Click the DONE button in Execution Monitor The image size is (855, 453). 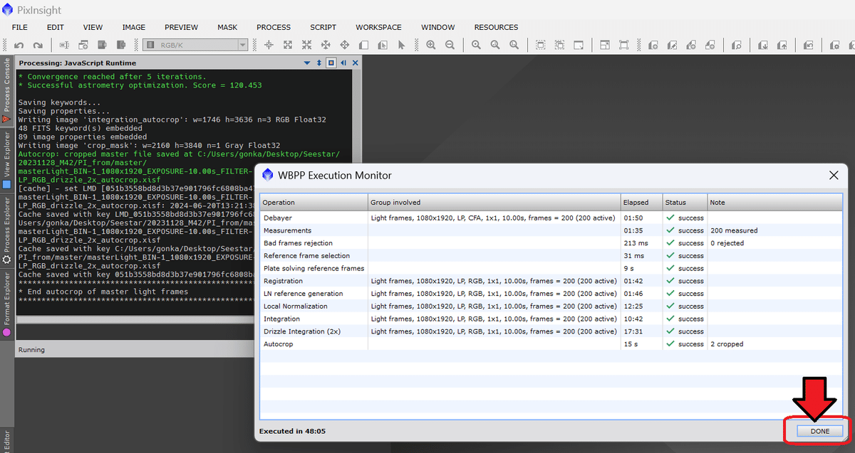point(820,431)
